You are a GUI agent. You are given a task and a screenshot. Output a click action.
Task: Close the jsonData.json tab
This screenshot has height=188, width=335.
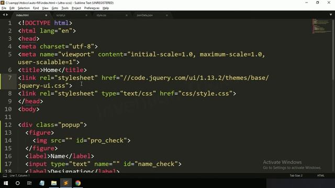point(166,15)
